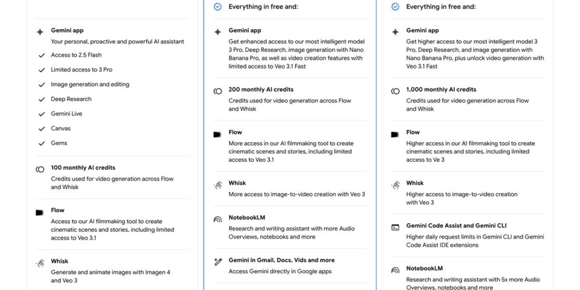Click the Gemini Code Assist and Gemini CLI heading
This screenshot has width=580, height=290.
(456, 225)
